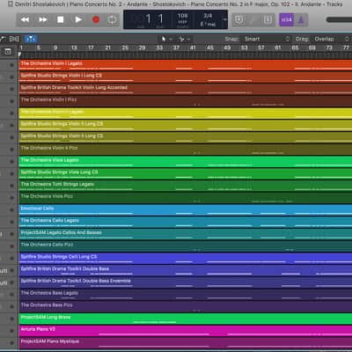Fast forward the transport
The height and width of the screenshot is (352, 352).
(x=43, y=19)
